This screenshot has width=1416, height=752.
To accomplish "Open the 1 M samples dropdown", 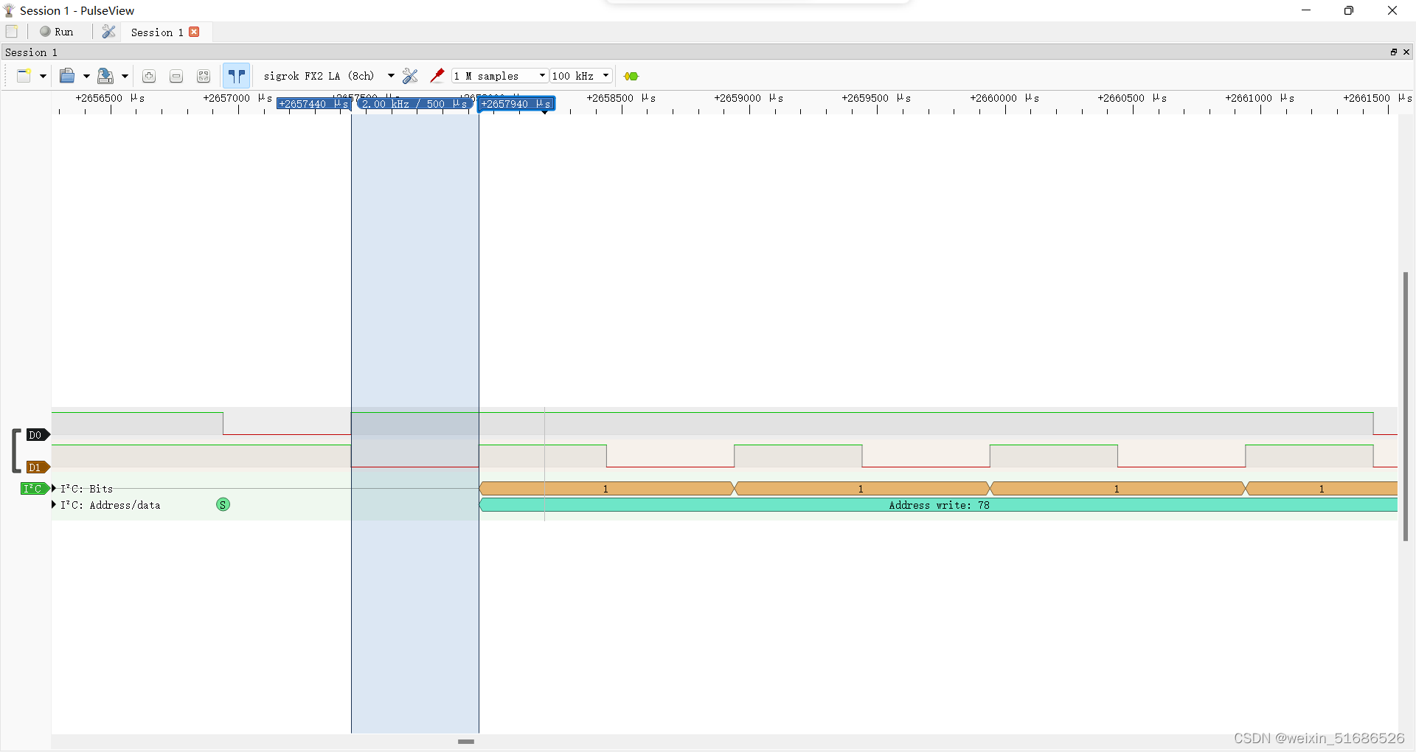I will click(x=500, y=76).
